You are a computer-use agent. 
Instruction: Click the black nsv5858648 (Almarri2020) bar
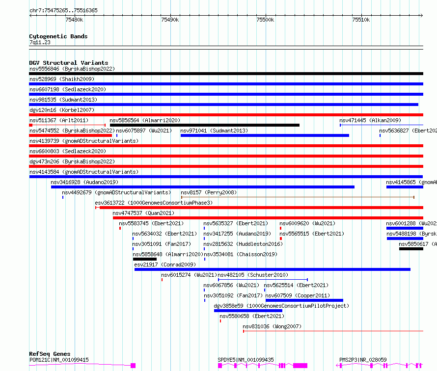tap(145, 259)
